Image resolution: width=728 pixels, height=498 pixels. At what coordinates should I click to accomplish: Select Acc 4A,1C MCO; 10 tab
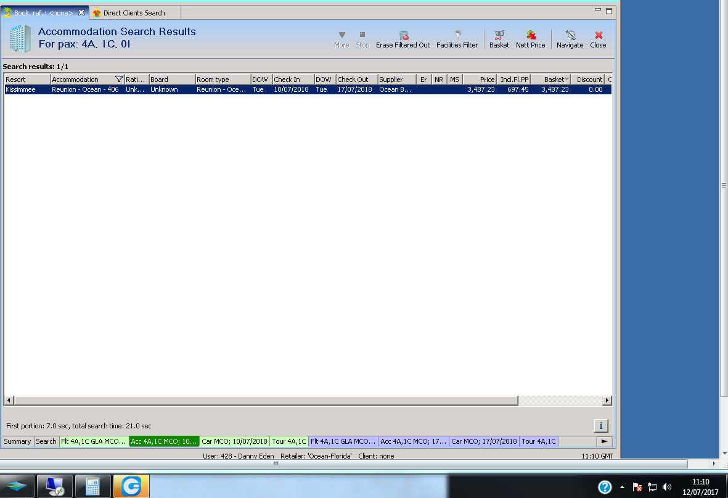(x=164, y=441)
